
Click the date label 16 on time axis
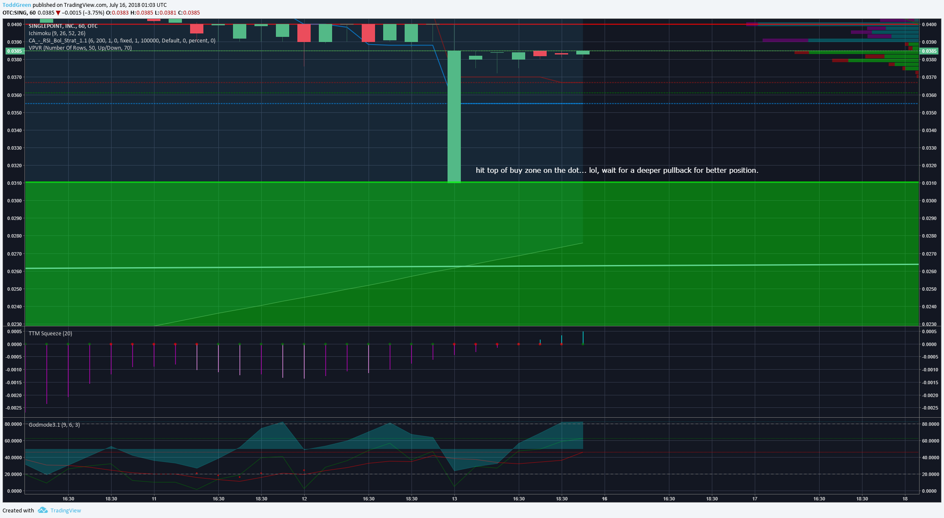point(605,499)
